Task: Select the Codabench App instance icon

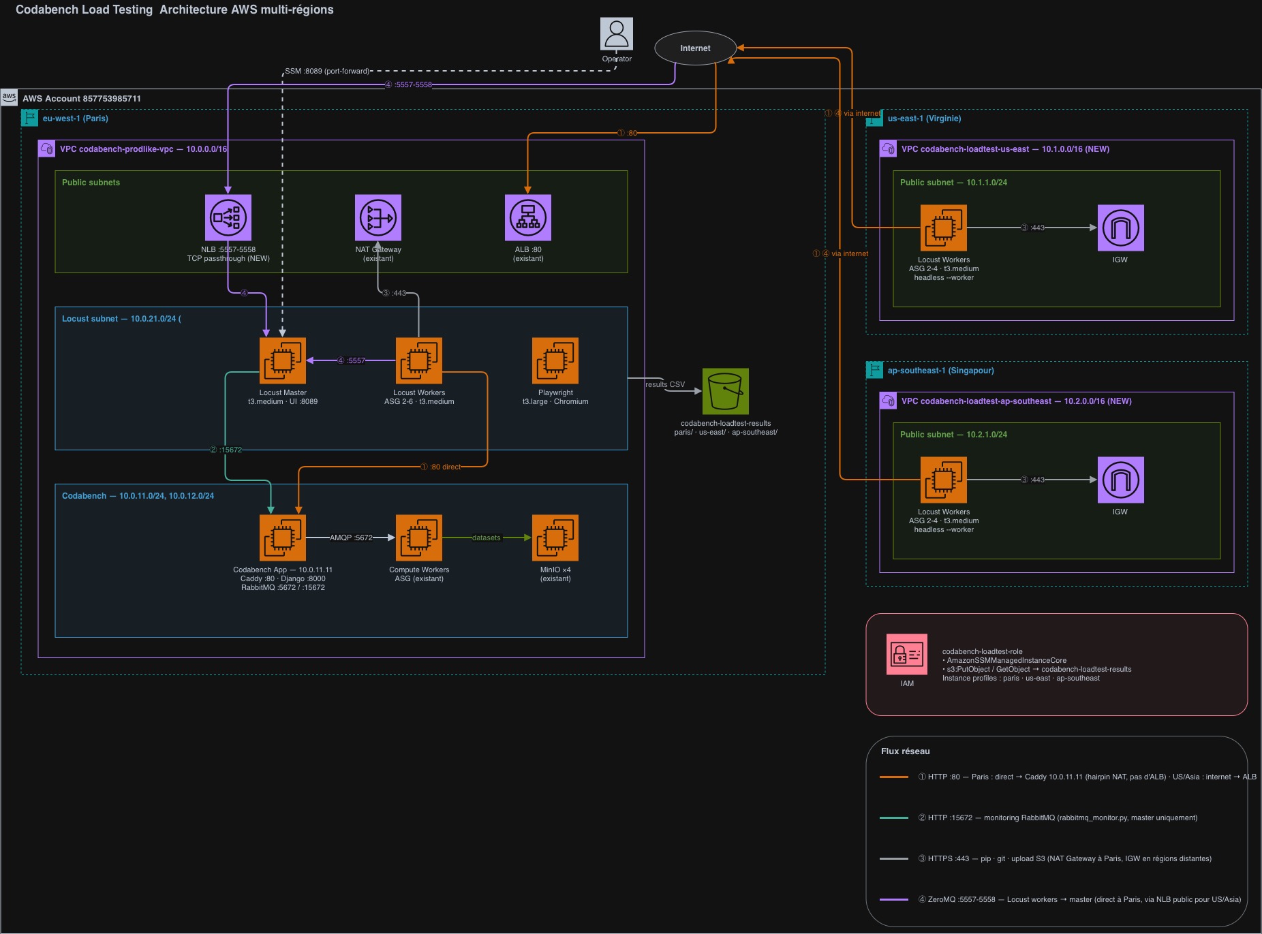Action: coord(283,538)
